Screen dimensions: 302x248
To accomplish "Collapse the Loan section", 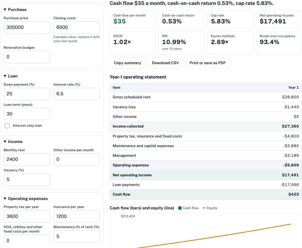I will 10,76.
